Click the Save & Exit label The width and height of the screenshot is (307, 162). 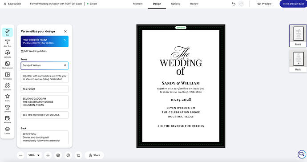point(14,4)
